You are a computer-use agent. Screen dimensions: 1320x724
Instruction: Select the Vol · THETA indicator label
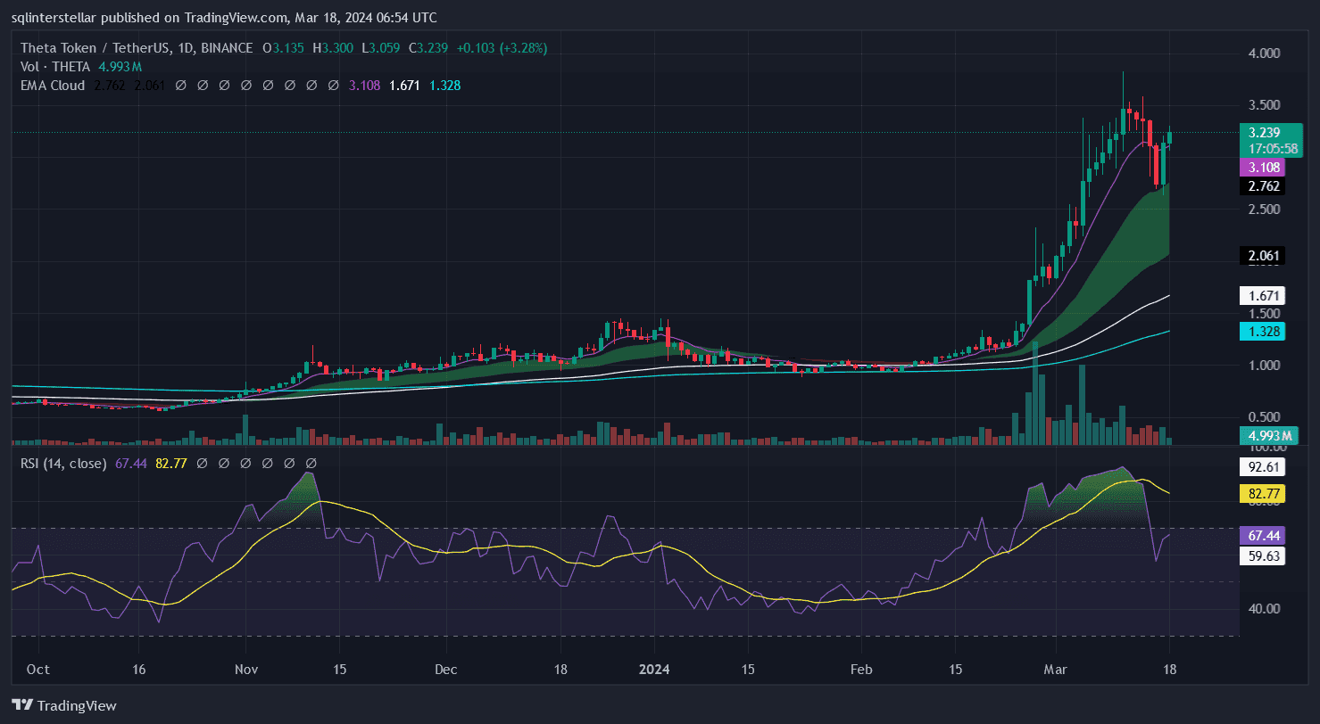tap(55, 67)
